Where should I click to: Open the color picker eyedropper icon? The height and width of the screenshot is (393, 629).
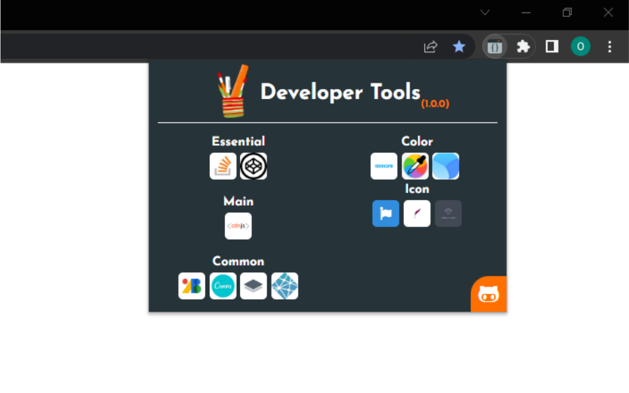[x=415, y=166]
